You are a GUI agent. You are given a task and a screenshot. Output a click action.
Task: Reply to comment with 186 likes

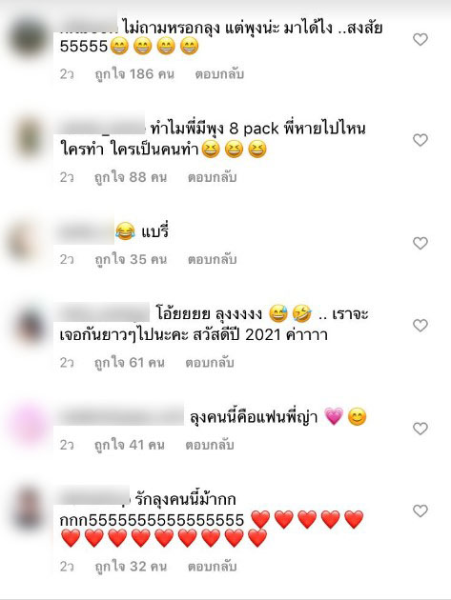coord(219,74)
